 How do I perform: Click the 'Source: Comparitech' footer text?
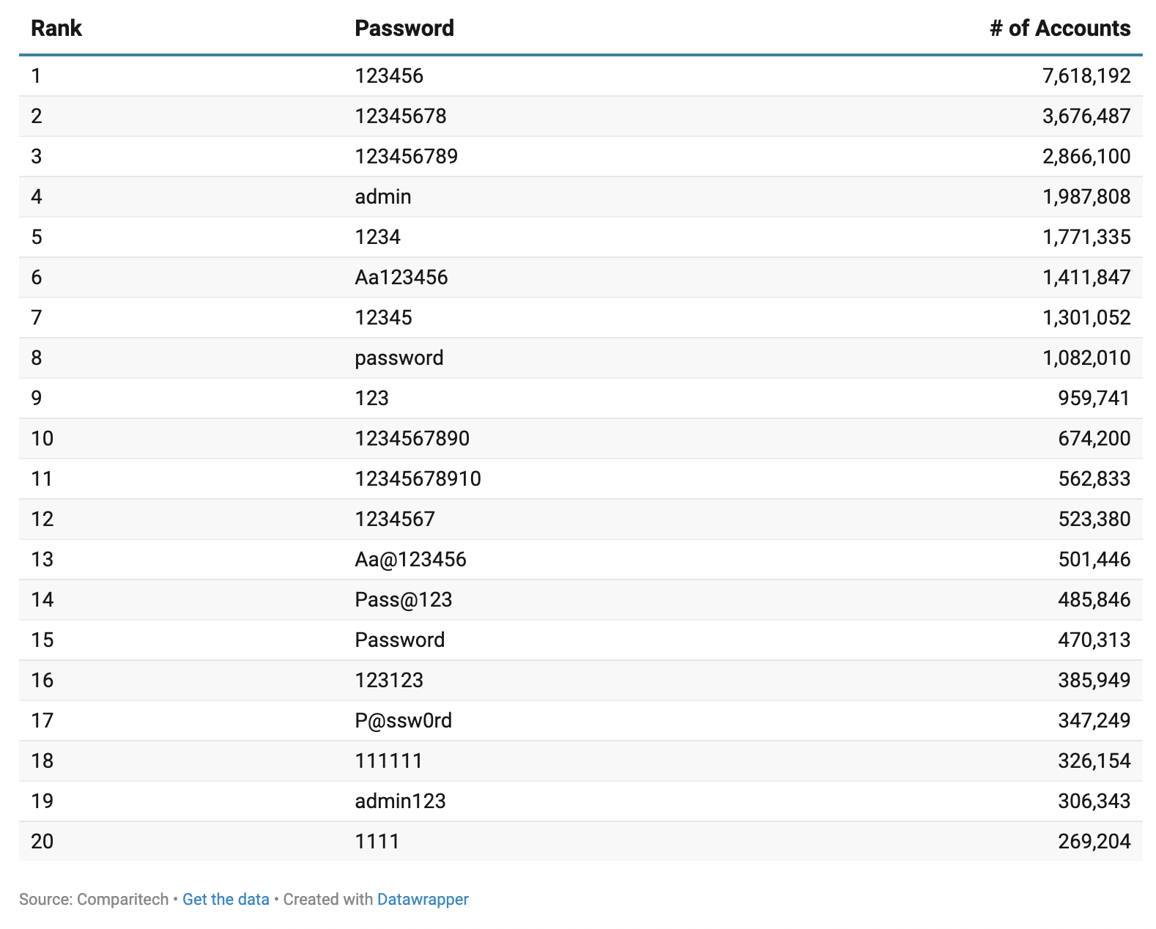[94, 899]
